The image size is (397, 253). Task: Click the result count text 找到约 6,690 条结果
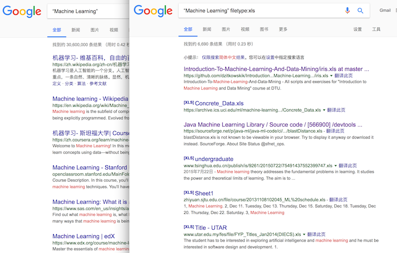click(x=203, y=44)
